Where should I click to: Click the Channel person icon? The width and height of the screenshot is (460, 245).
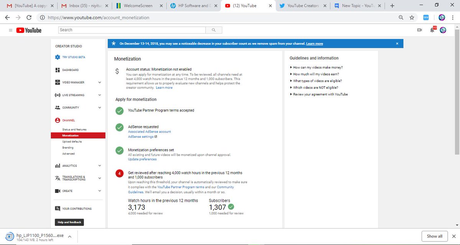pos(58,120)
